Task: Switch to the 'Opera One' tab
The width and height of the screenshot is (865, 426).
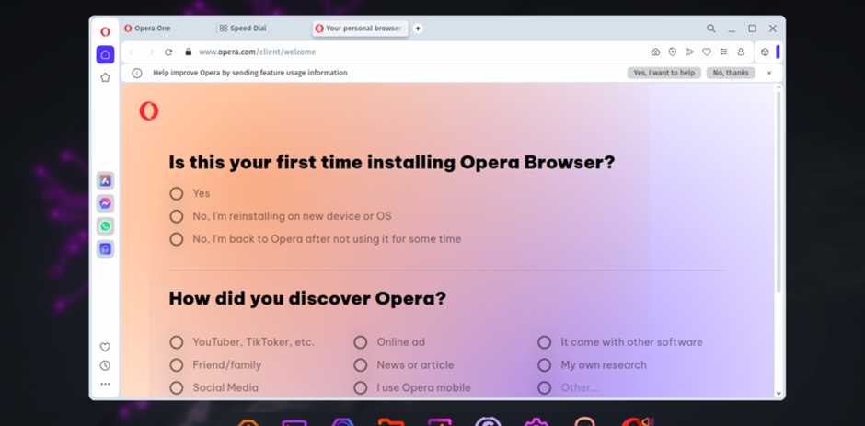Action: click(167, 29)
